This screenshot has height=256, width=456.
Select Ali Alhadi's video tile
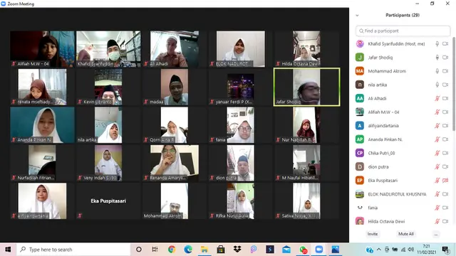tap(175, 49)
